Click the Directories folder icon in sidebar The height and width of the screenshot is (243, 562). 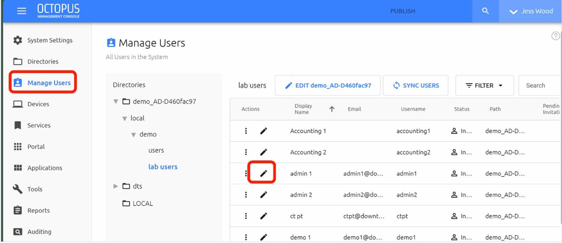point(17,61)
